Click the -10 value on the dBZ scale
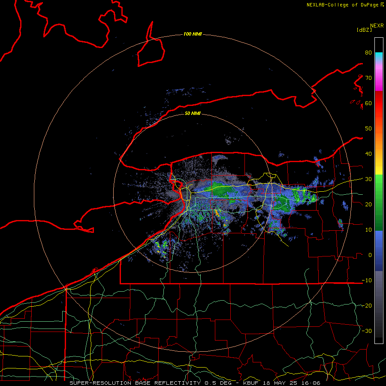Image resolution: width=386 pixels, height=386 pixels. point(367,280)
